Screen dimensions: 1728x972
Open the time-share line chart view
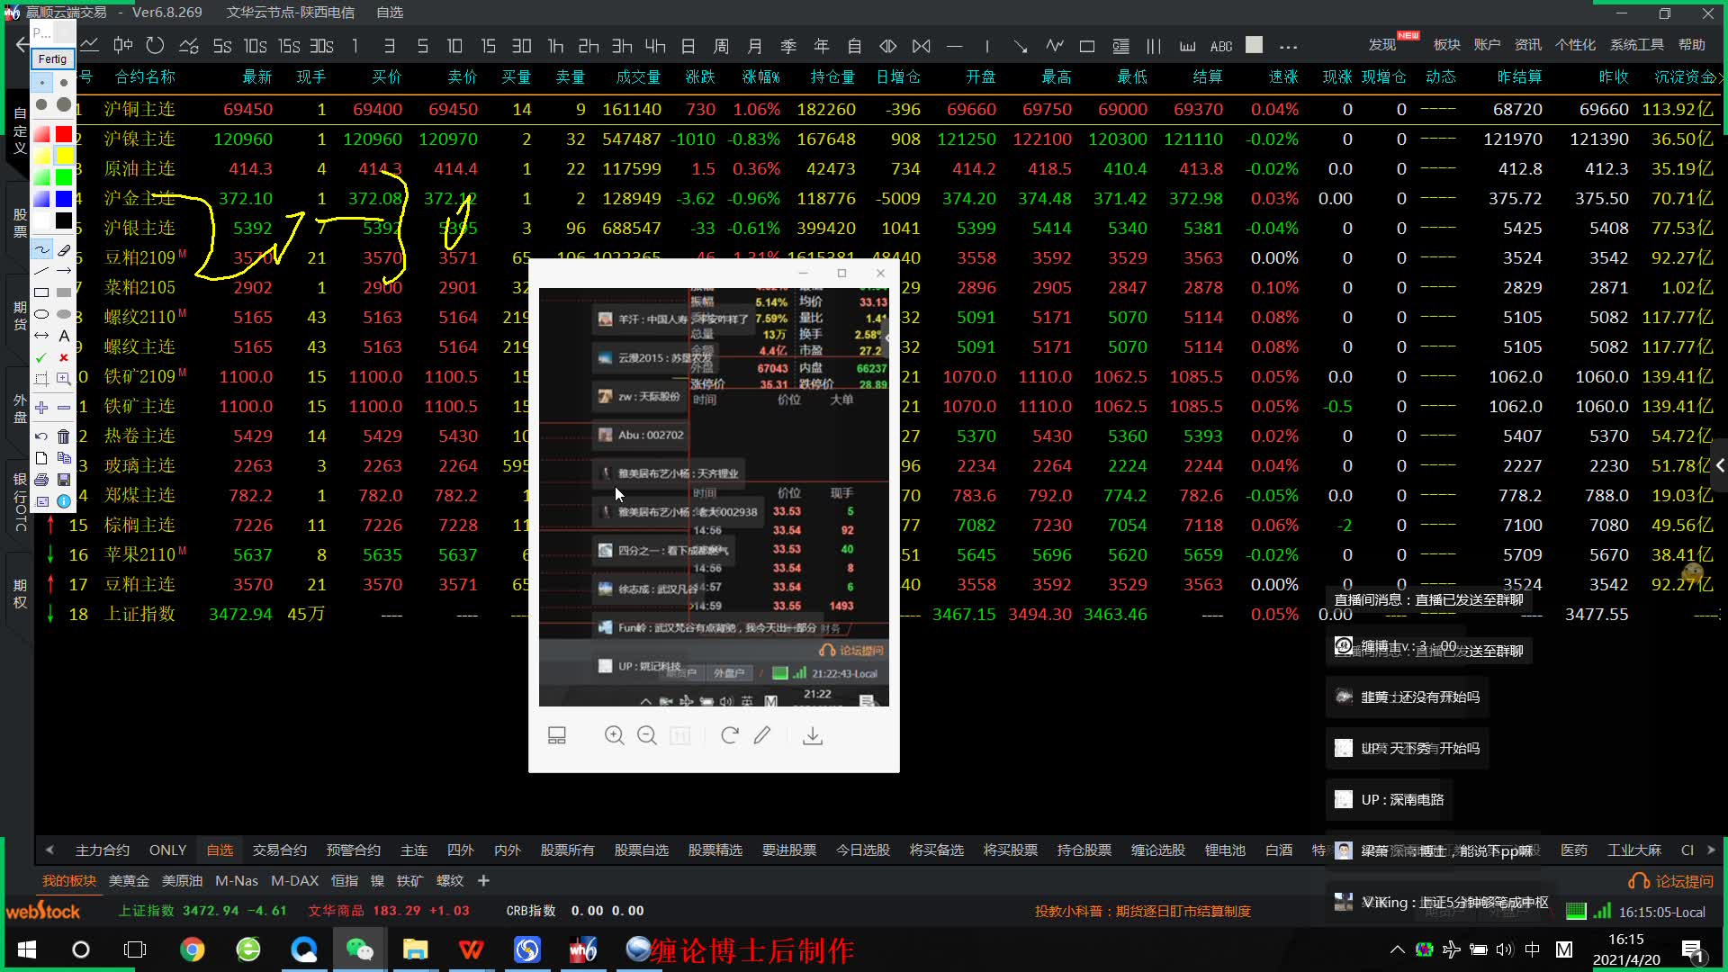90,45
